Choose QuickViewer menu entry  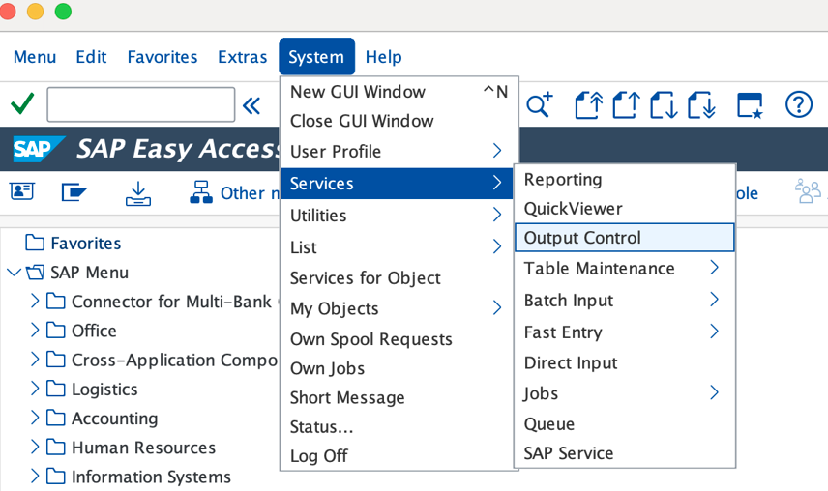625,209
